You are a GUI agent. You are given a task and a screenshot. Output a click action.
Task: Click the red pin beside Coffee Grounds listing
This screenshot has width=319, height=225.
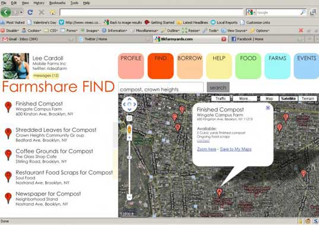tap(8, 155)
